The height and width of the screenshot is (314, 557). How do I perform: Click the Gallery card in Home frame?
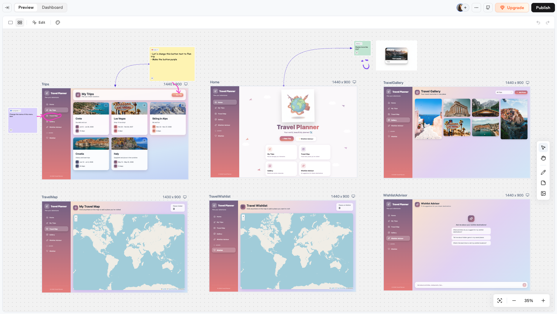(281, 169)
